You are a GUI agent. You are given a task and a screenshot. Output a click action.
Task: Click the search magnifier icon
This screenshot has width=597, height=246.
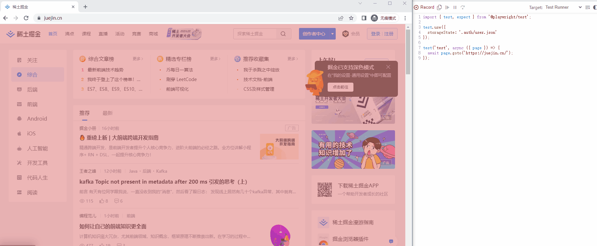click(283, 34)
